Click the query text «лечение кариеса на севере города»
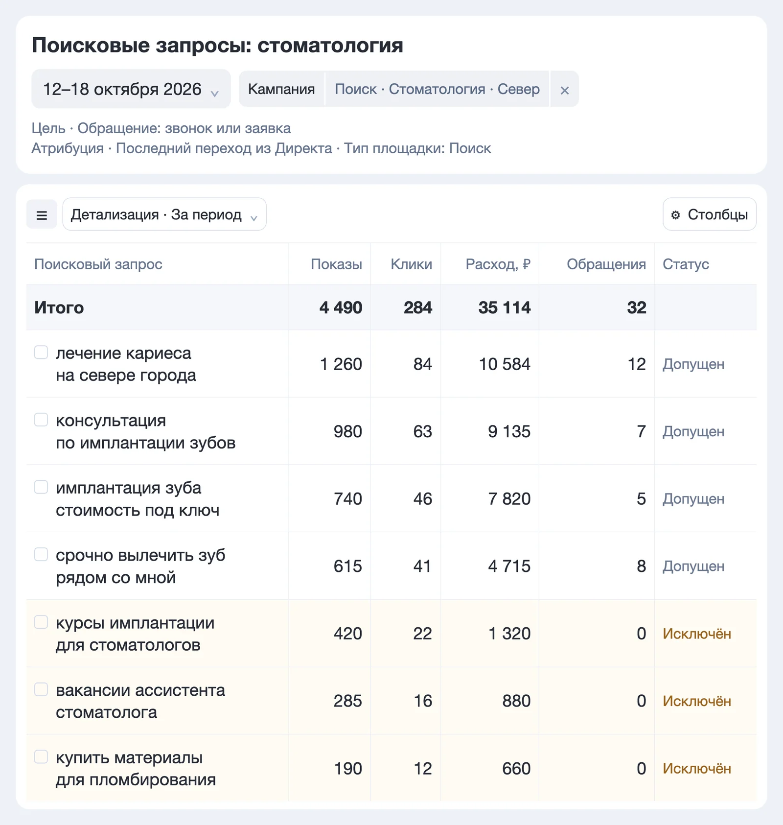This screenshot has height=825, width=783. [126, 364]
